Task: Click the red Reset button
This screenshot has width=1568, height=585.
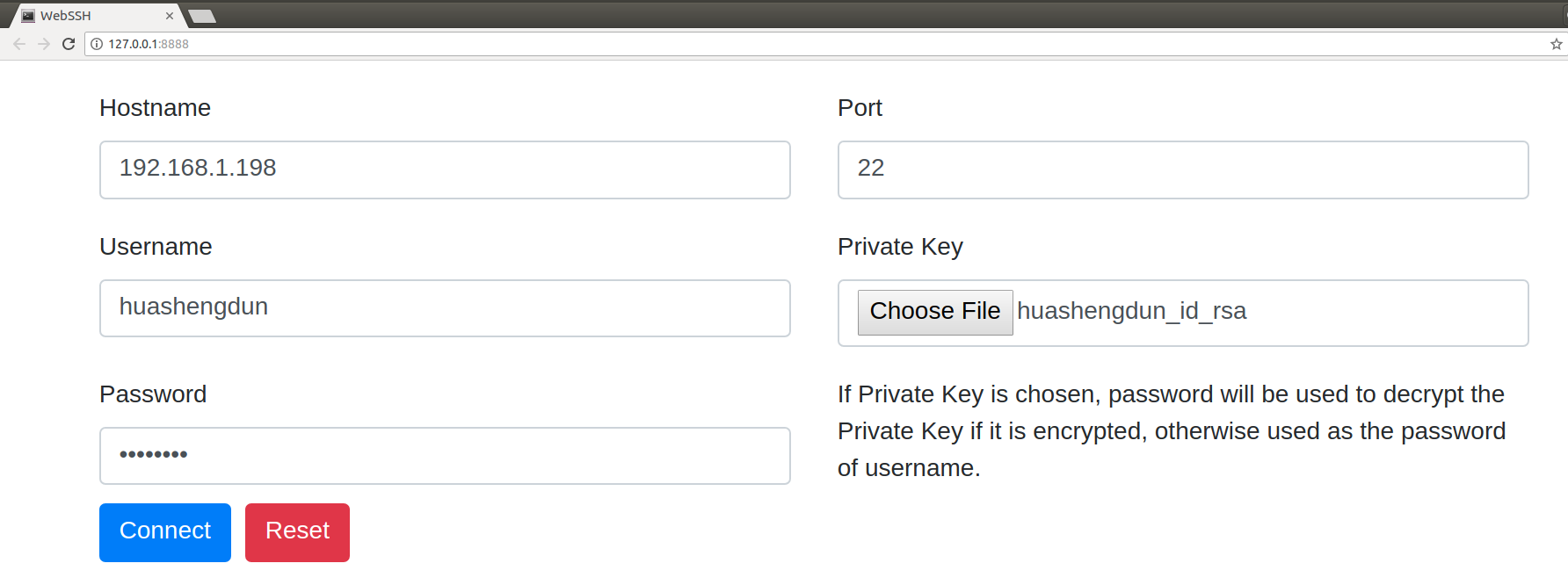Action: tap(297, 532)
